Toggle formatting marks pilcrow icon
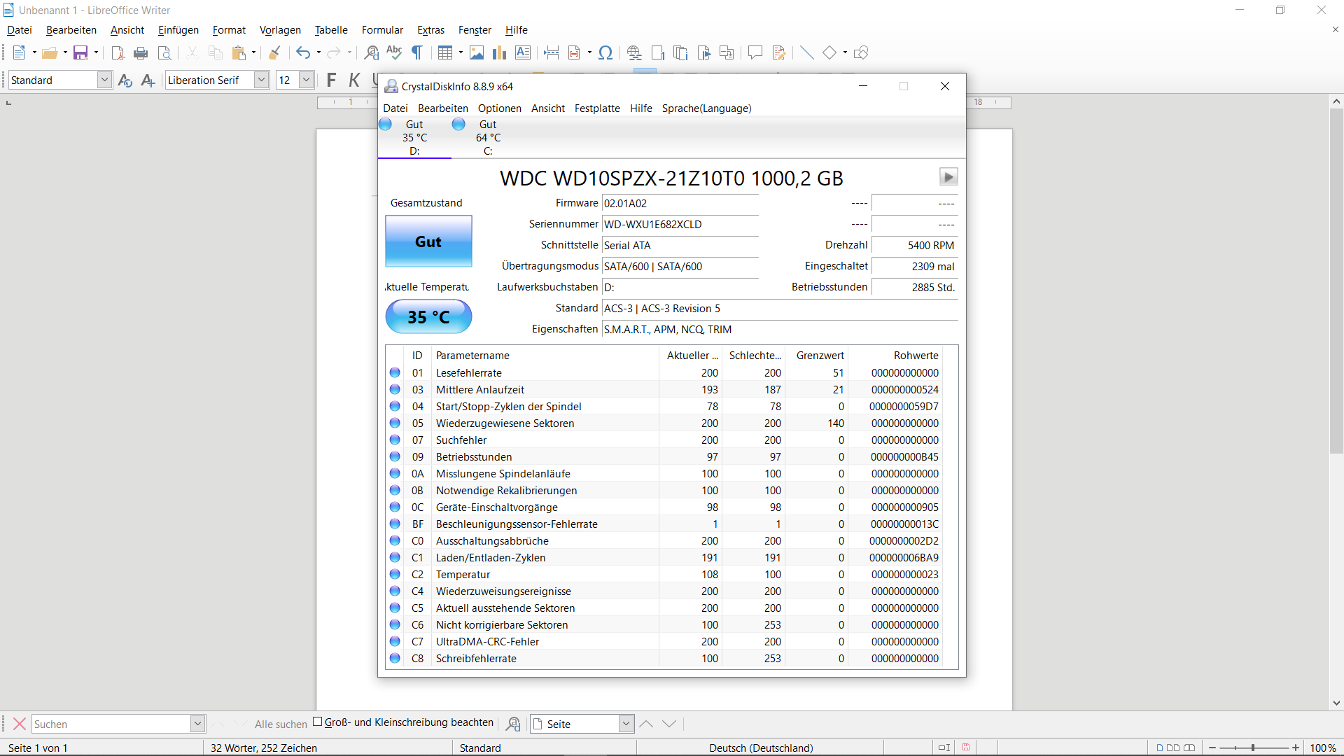The image size is (1344, 756). [417, 52]
